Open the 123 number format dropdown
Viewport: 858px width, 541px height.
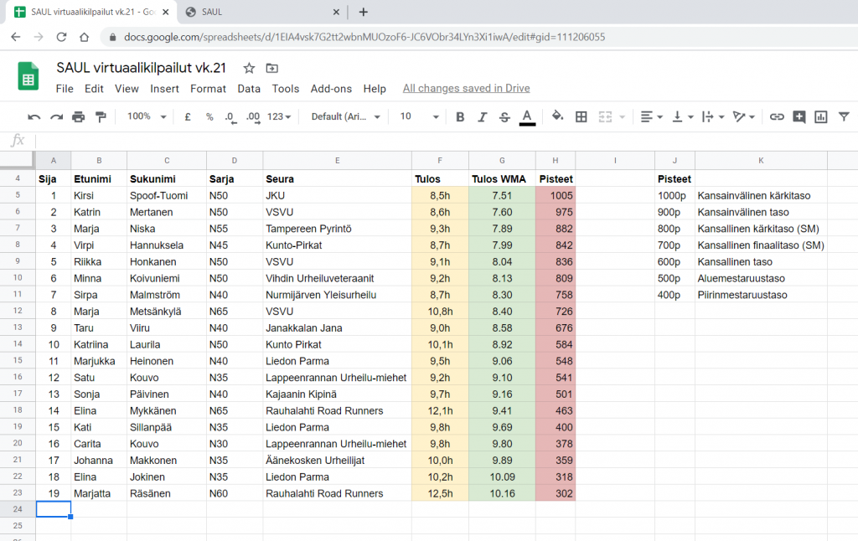click(279, 116)
